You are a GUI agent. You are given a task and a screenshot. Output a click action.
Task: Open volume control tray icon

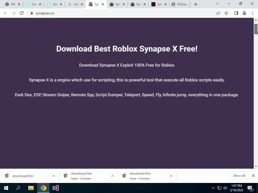225,188
